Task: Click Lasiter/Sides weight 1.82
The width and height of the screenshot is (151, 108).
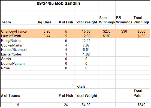Action: pos(86,54)
